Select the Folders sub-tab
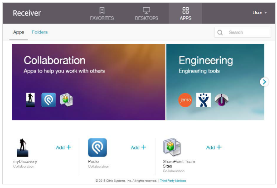 (x=40, y=32)
